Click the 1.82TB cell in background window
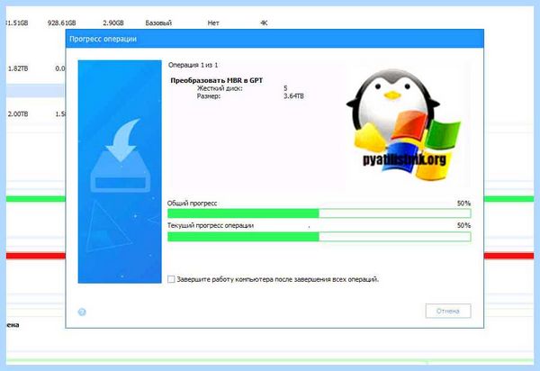Viewport: 540px width, 371px height. click(x=18, y=68)
